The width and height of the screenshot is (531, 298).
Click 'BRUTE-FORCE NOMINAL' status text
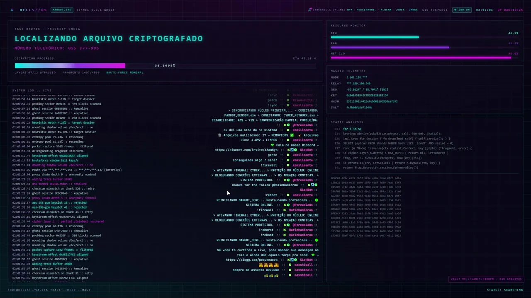pyautogui.click(x=125, y=72)
